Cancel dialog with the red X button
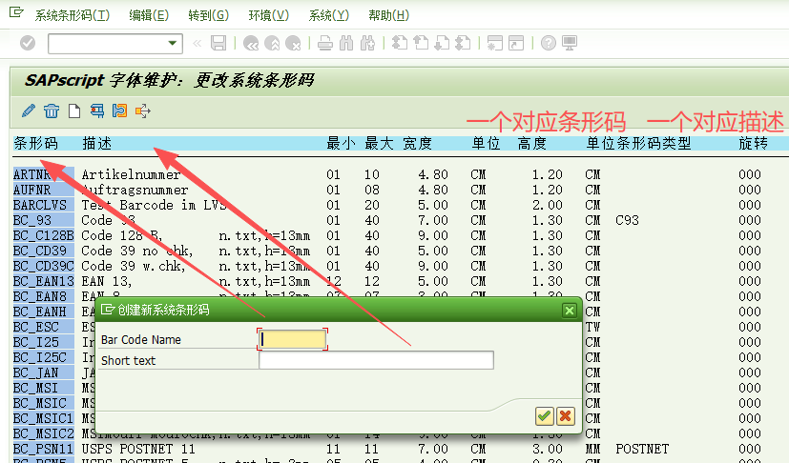 (566, 415)
